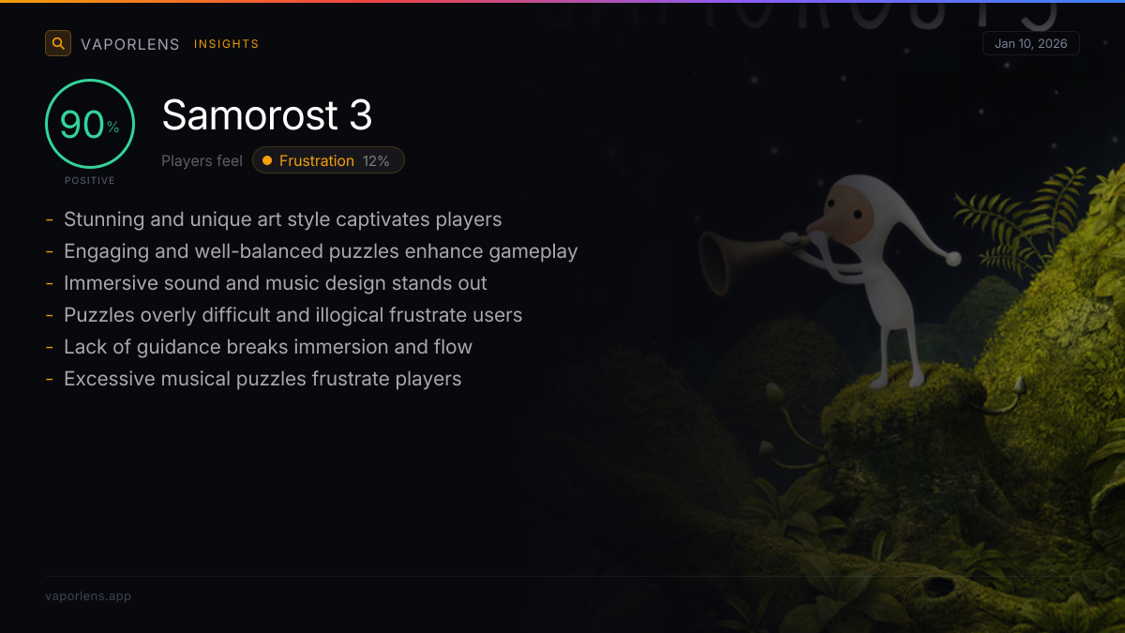
Task: Click the Vaporlens magnifier logo icon
Action: click(x=58, y=43)
